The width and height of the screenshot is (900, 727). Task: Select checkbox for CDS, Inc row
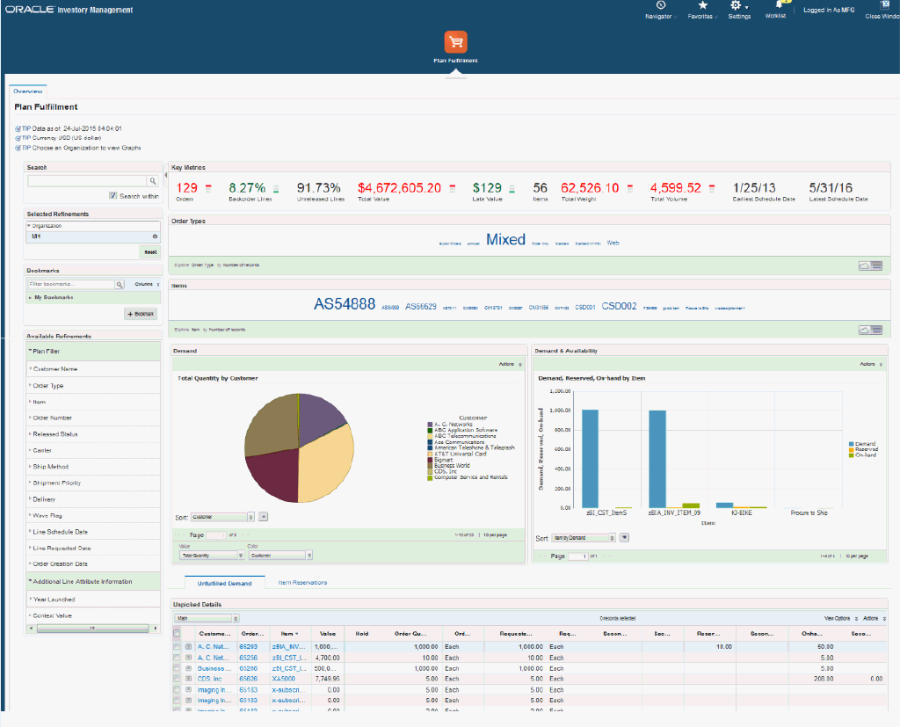pos(176,679)
